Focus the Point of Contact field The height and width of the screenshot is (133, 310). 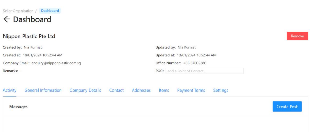coord(204,71)
